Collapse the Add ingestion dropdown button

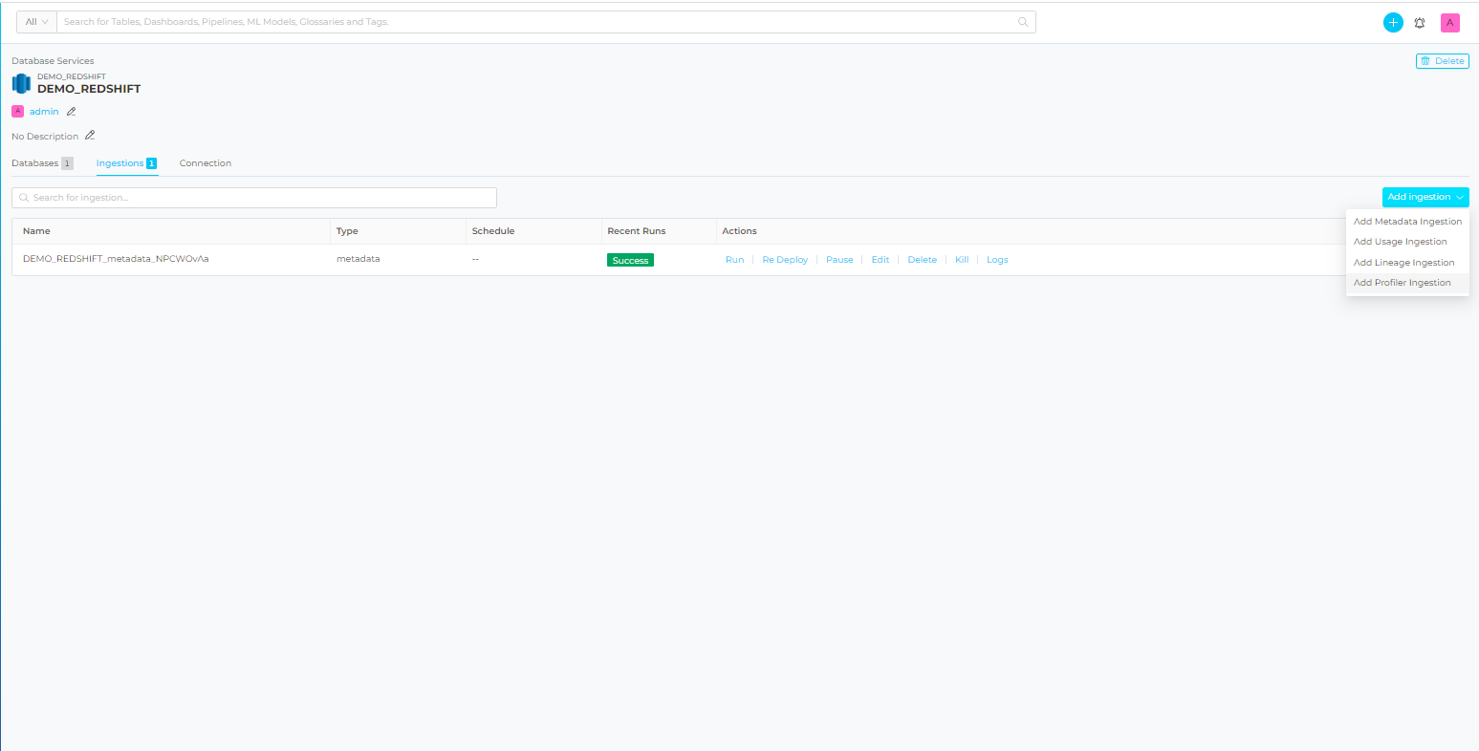click(x=1425, y=197)
